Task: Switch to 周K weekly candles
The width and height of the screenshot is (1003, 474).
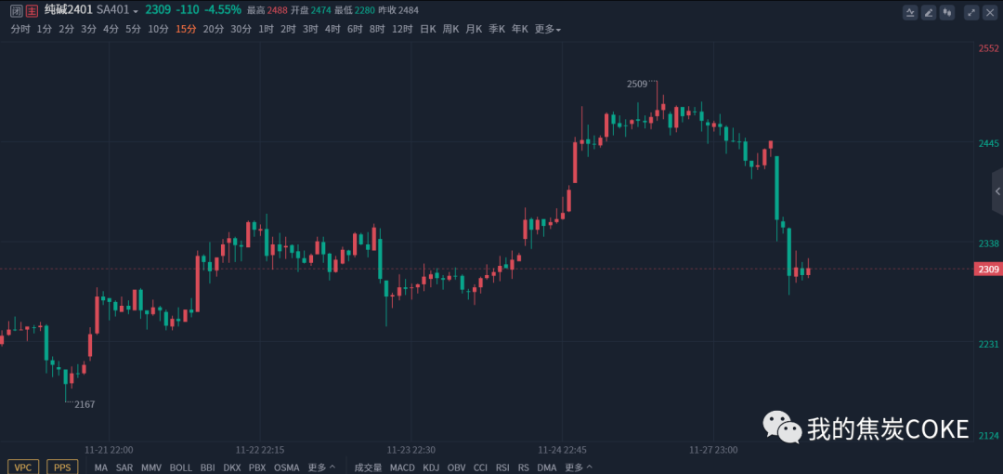Action: pyautogui.click(x=451, y=29)
